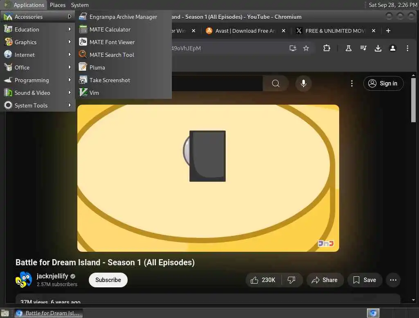Open MATE Font Viewer

[123, 42]
